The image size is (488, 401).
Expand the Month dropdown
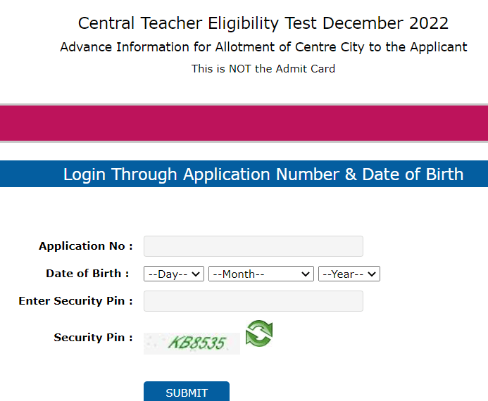tap(261, 274)
